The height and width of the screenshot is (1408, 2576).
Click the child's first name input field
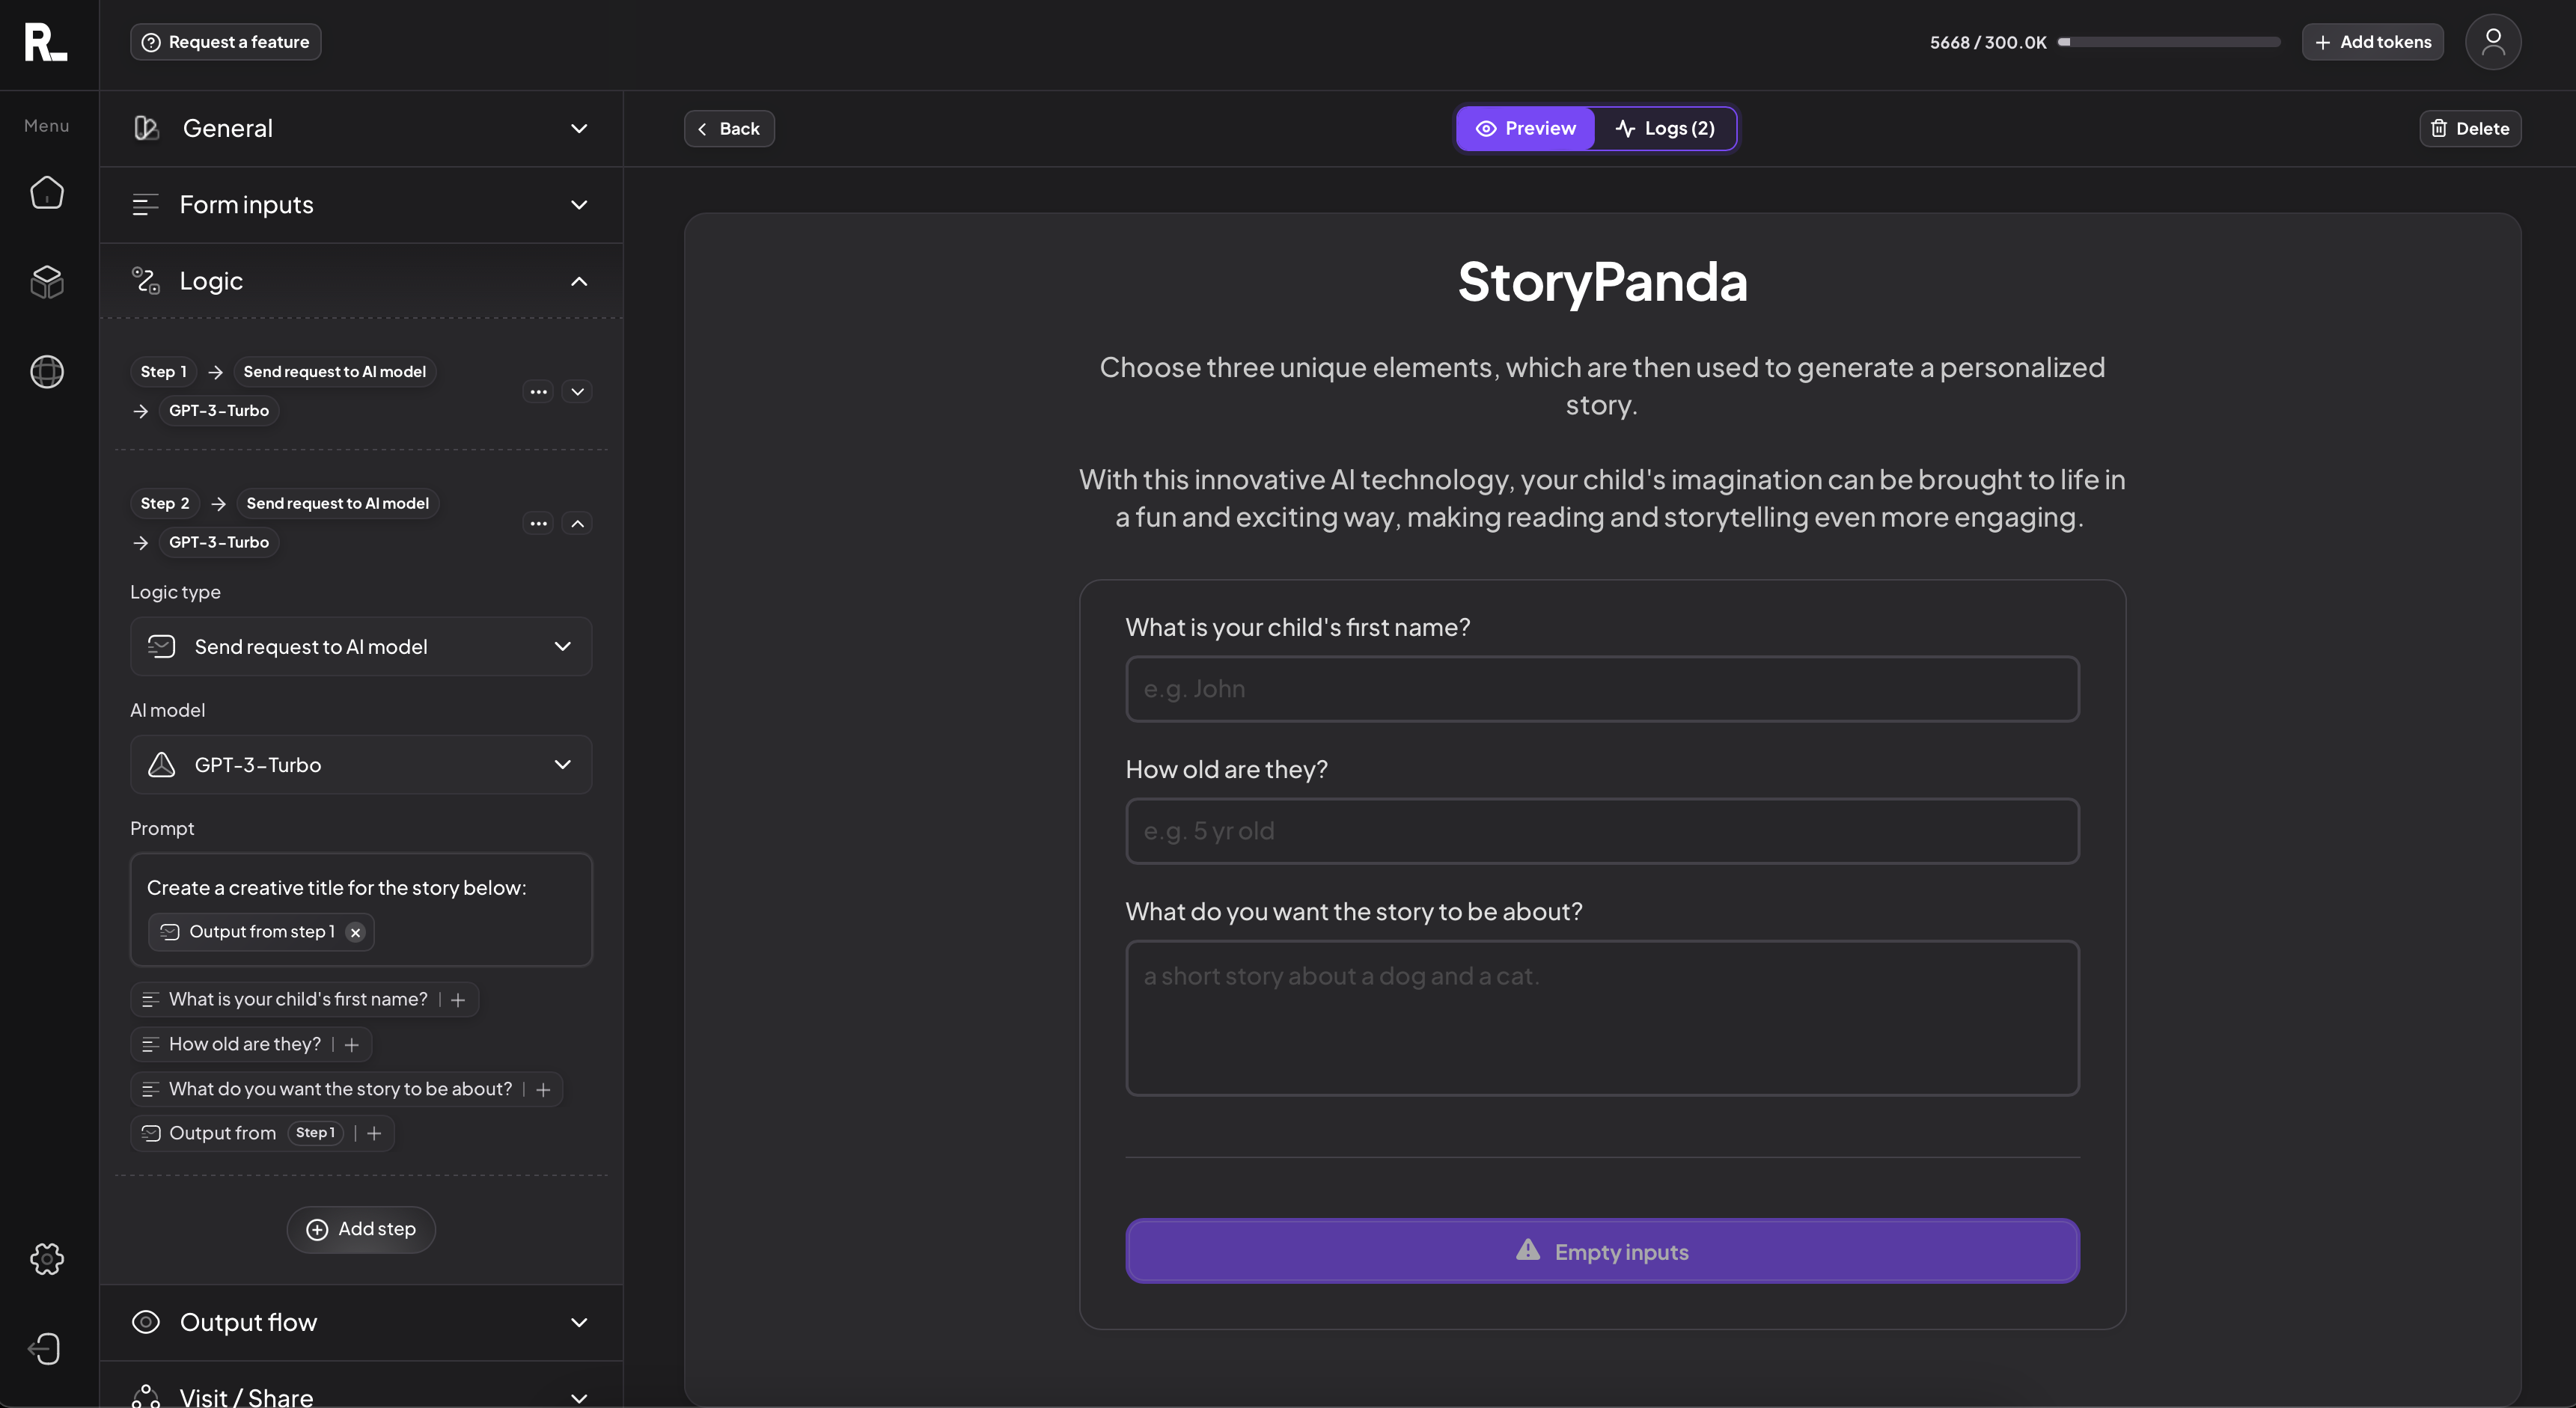1602,689
